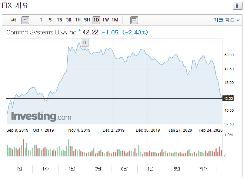Set range to 6달

(124, 169)
